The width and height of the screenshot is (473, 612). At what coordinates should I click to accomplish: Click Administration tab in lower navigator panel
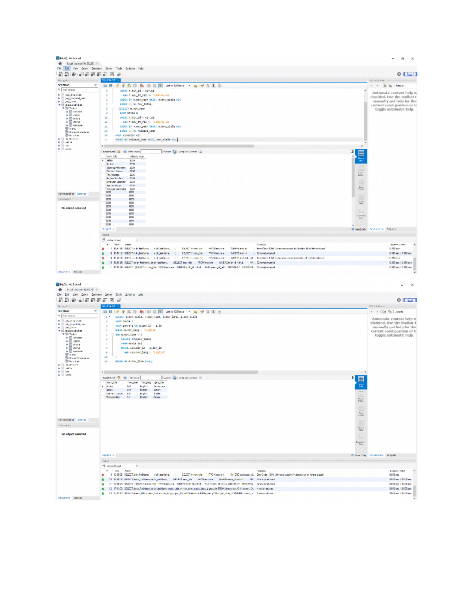click(66, 420)
